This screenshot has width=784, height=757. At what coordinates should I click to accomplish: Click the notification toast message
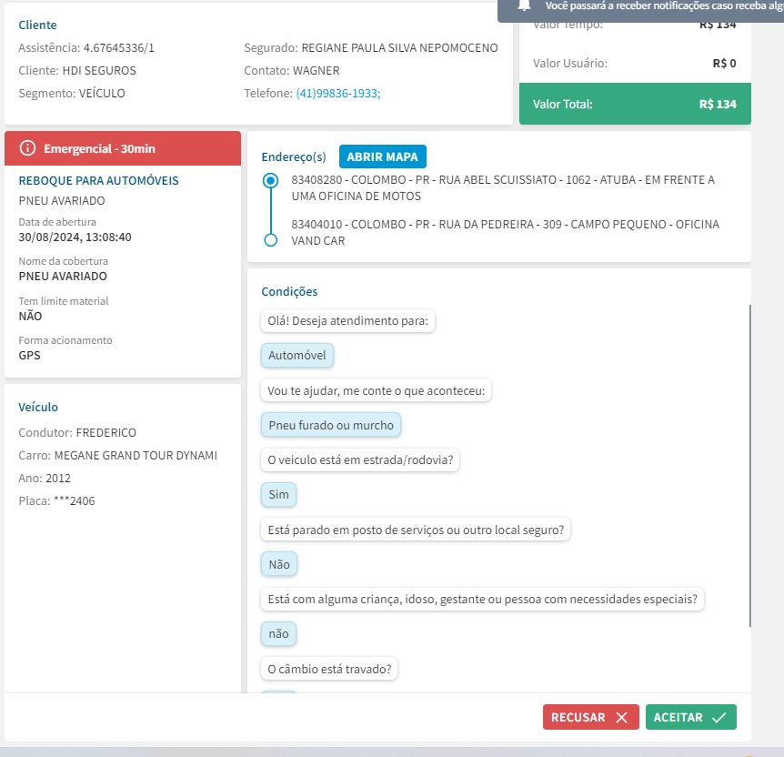click(664, 6)
